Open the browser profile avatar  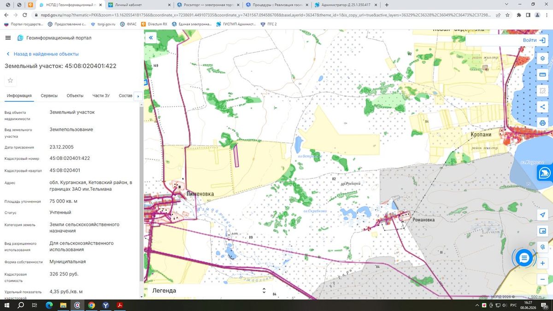pos(537,15)
